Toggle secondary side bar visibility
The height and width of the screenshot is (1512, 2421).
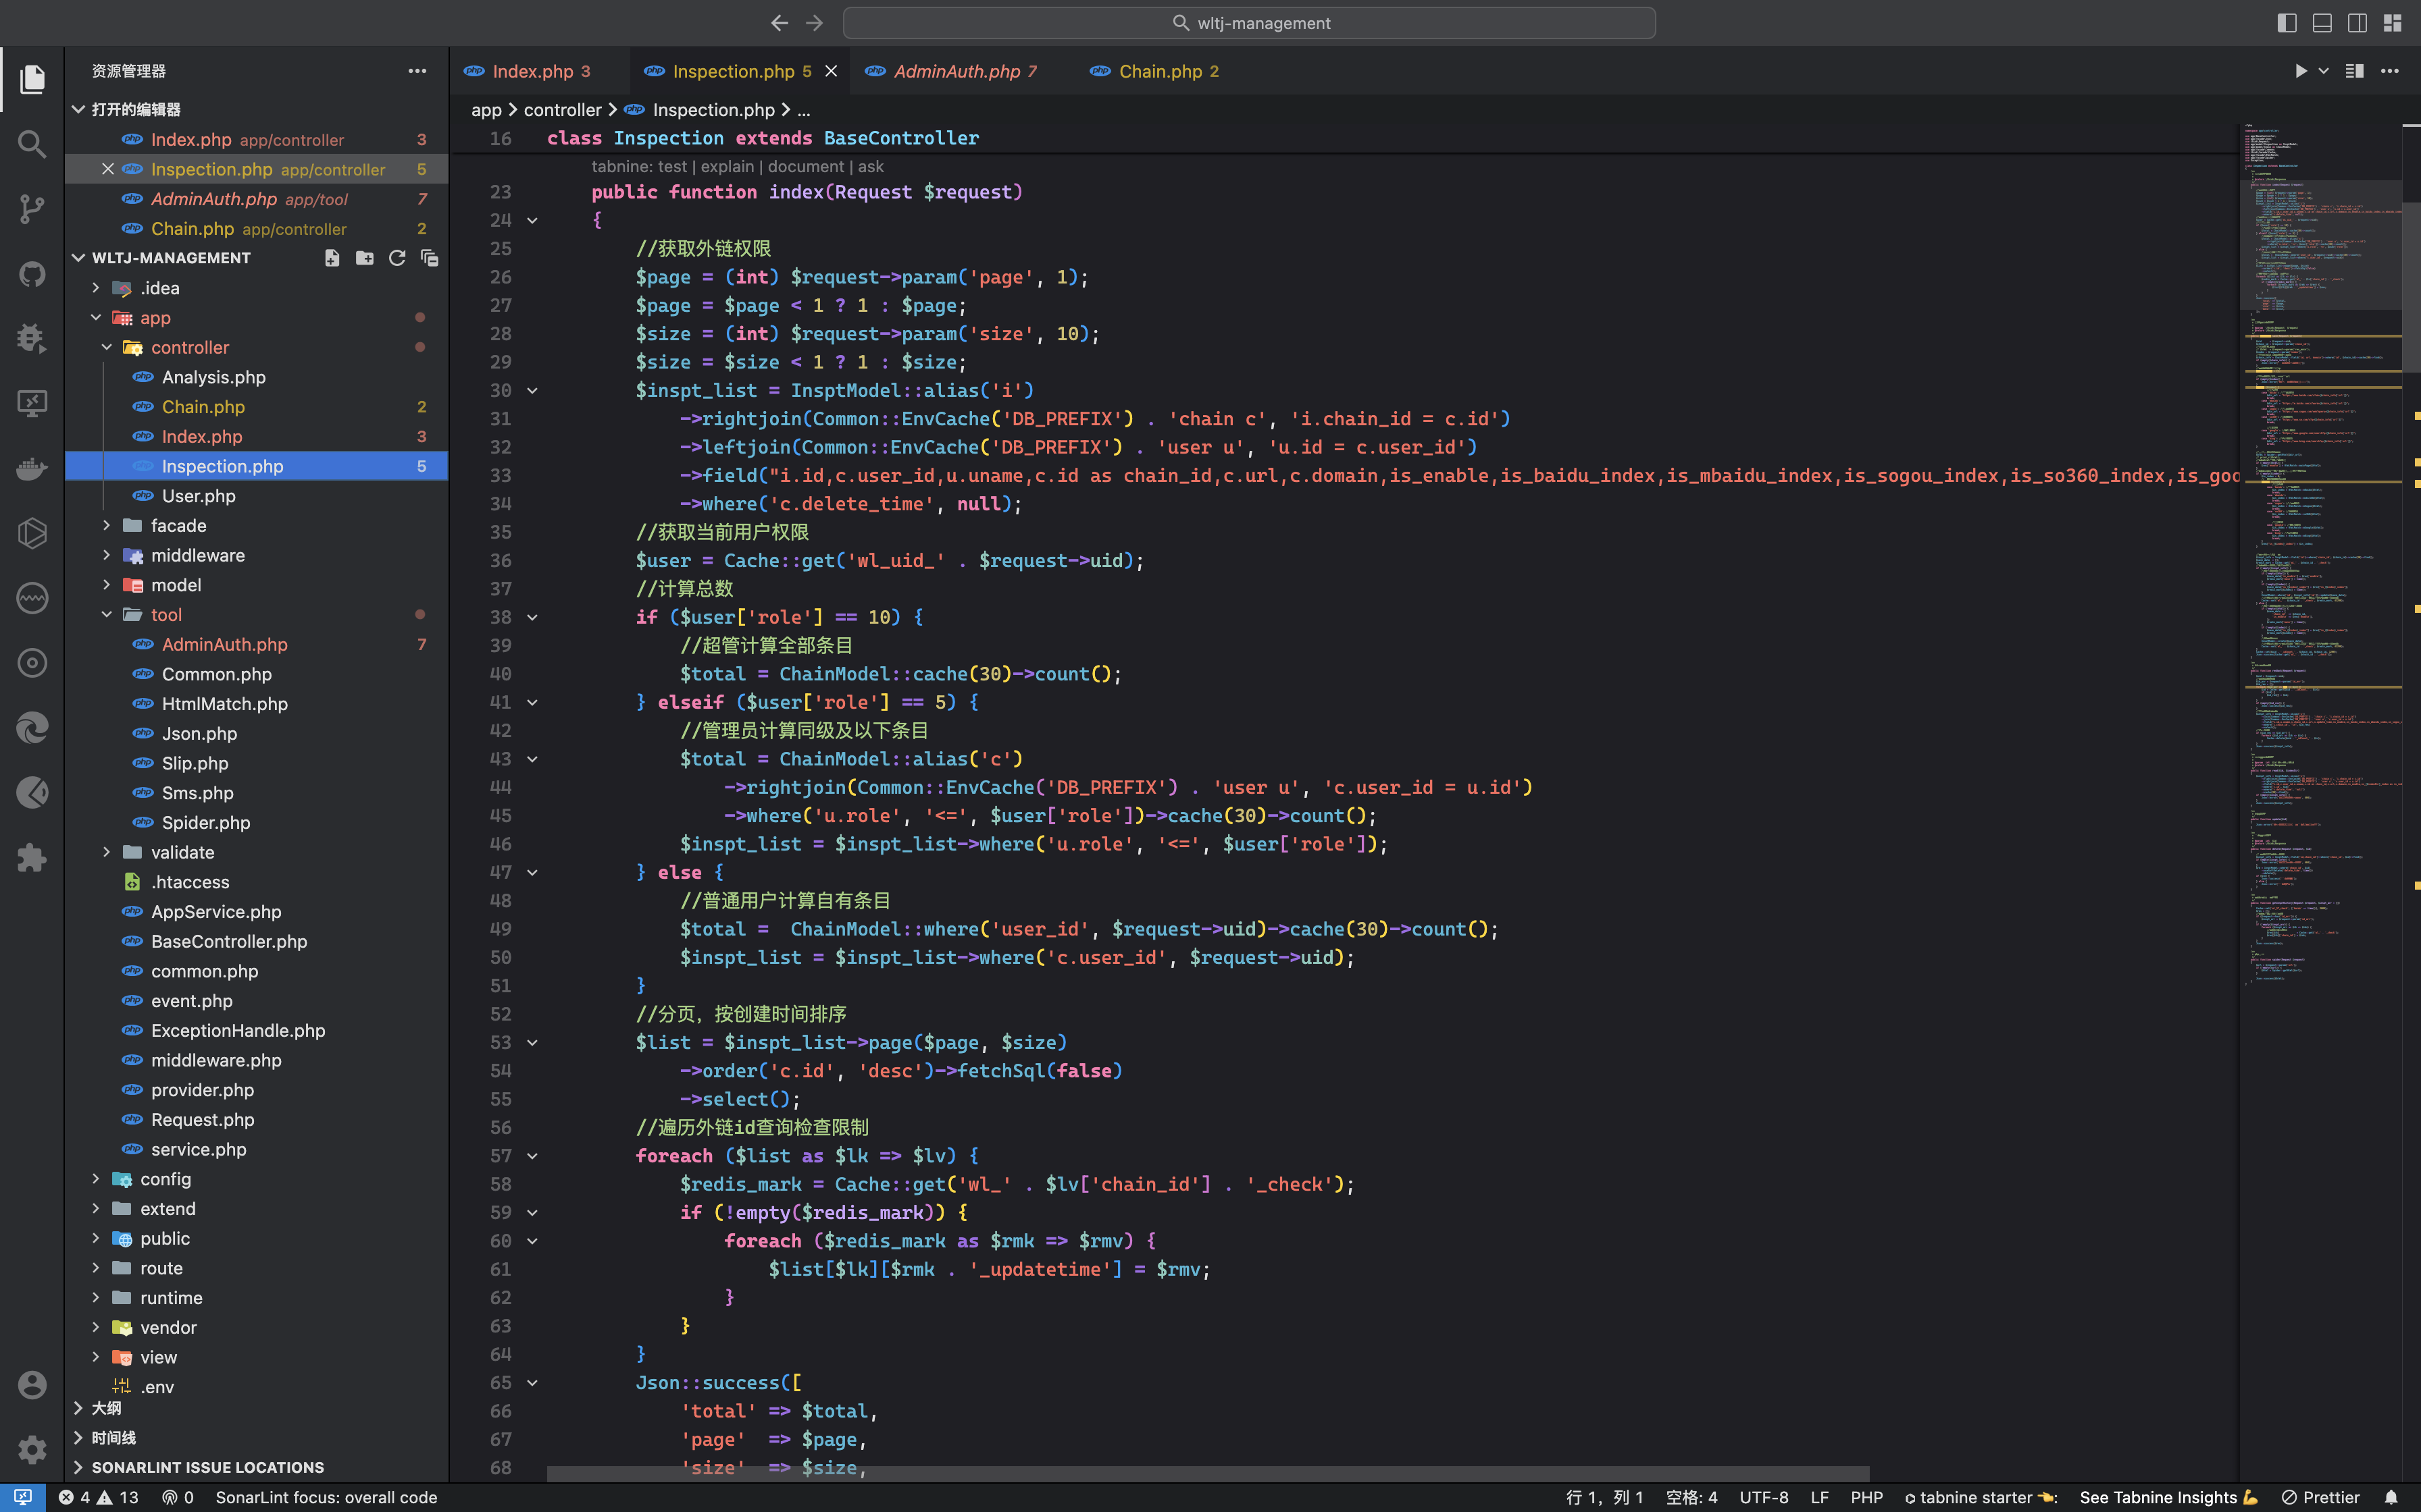point(2357,23)
